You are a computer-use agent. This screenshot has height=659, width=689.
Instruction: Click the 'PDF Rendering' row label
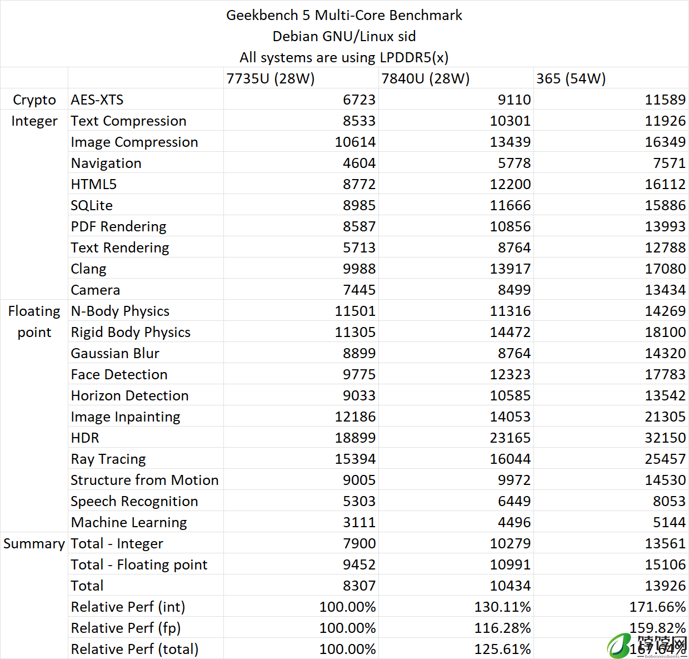(119, 226)
